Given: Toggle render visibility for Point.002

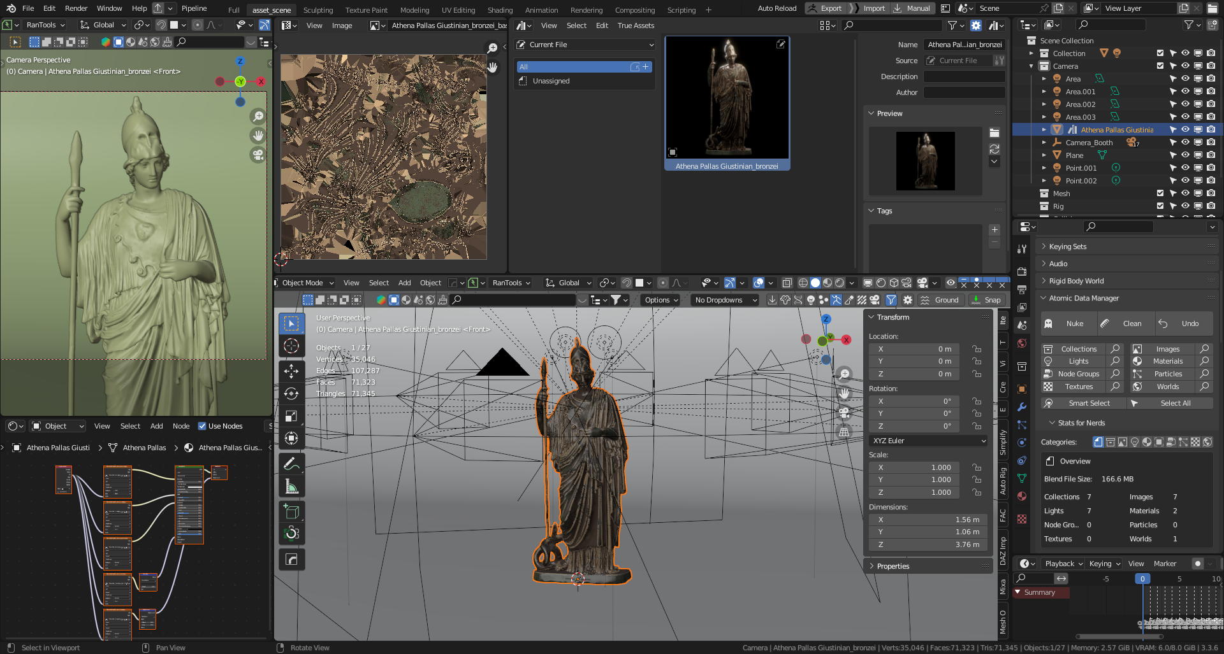Looking at the screenshot, I should tap(1211, 181).
